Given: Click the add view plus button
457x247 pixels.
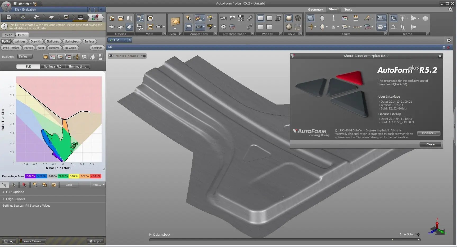Looking at the screenshot, I should point(449,40).
